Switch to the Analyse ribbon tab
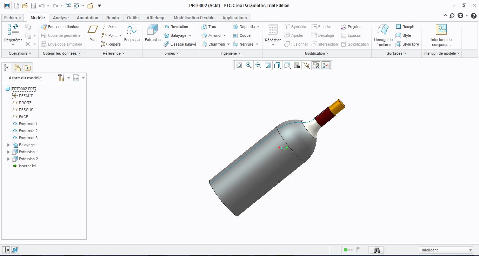The image size is (479, 256). click(61, 18)
